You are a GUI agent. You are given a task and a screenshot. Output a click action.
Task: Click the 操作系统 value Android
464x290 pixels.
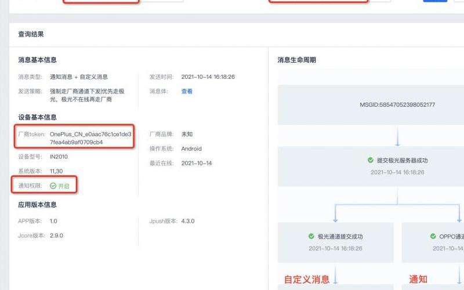tap(191, 148)
